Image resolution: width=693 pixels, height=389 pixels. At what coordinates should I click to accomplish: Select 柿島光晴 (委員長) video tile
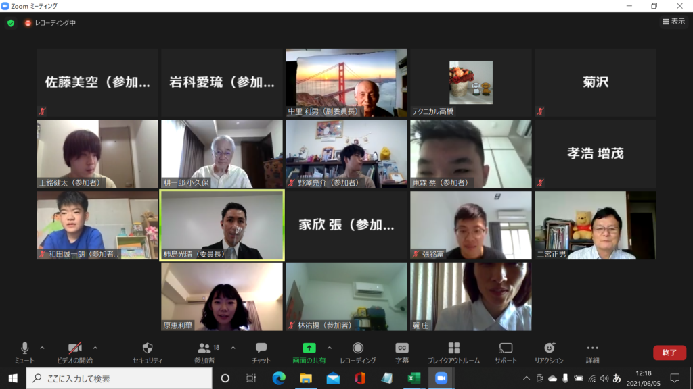pyautogui.click(x=222, y=226)
